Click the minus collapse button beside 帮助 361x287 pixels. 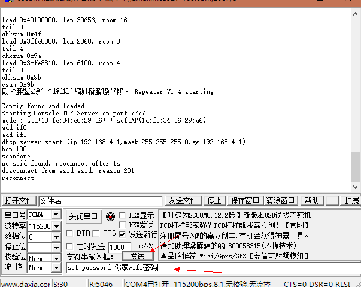332,200
